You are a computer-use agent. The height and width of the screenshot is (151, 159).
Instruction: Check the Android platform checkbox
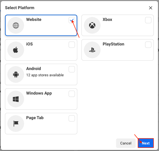pyautogui.click(x=72, y=69)
